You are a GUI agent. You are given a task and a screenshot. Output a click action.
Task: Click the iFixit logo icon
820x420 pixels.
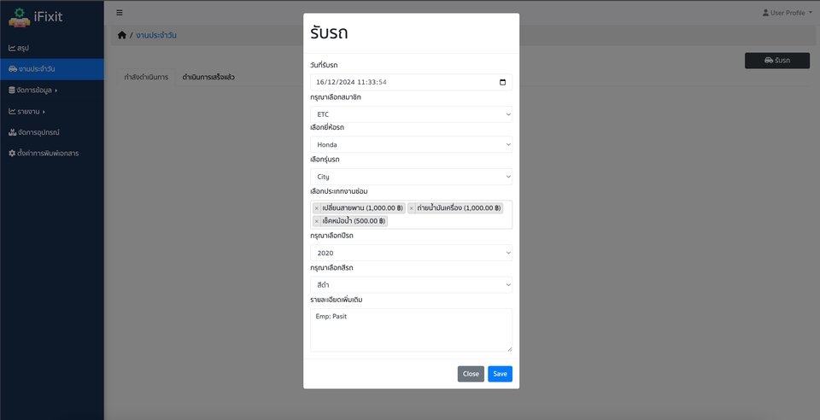pyautogui.click(x=19, y=15)
